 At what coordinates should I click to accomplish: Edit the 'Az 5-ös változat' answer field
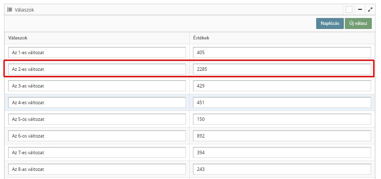point(97,119)
